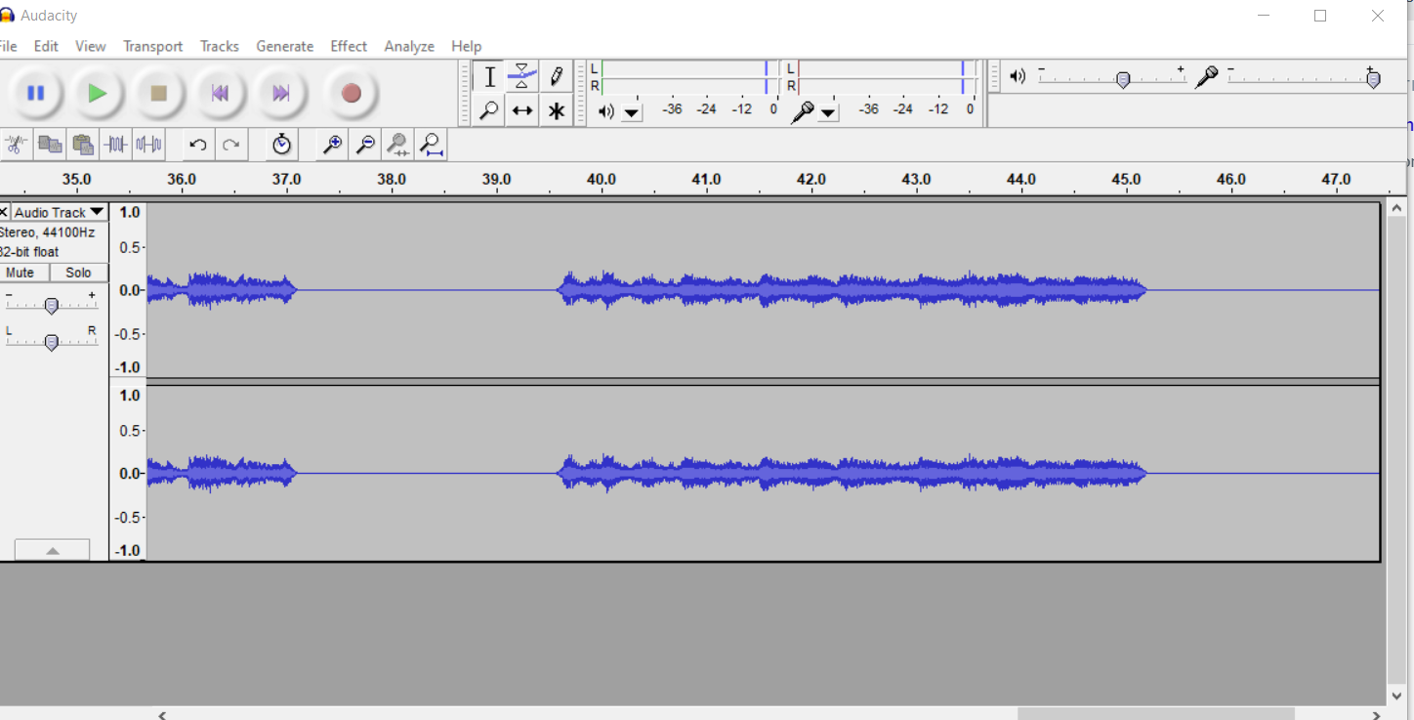Open the Effect menu
Viewport: 1414px width, 720px height.
click(x=349, y=46)
